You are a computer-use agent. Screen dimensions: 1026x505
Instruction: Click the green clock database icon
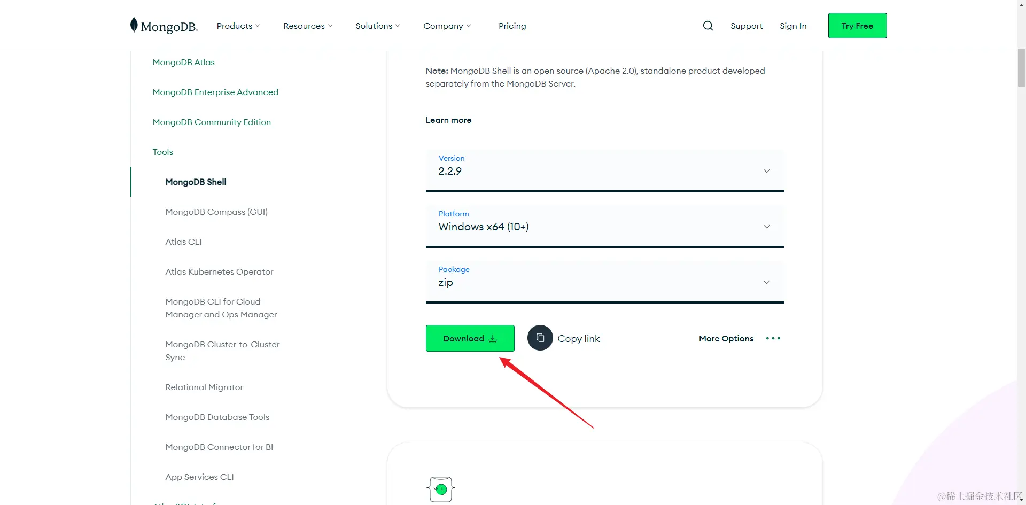[441, 489]
